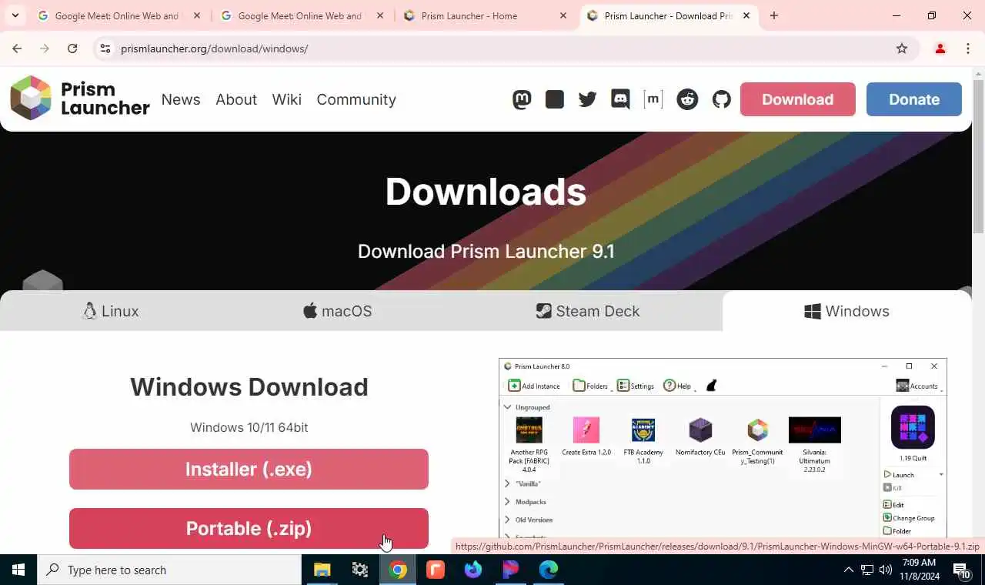
Task: Open the Chrome three-dot menu
Action: click(968, 48)
